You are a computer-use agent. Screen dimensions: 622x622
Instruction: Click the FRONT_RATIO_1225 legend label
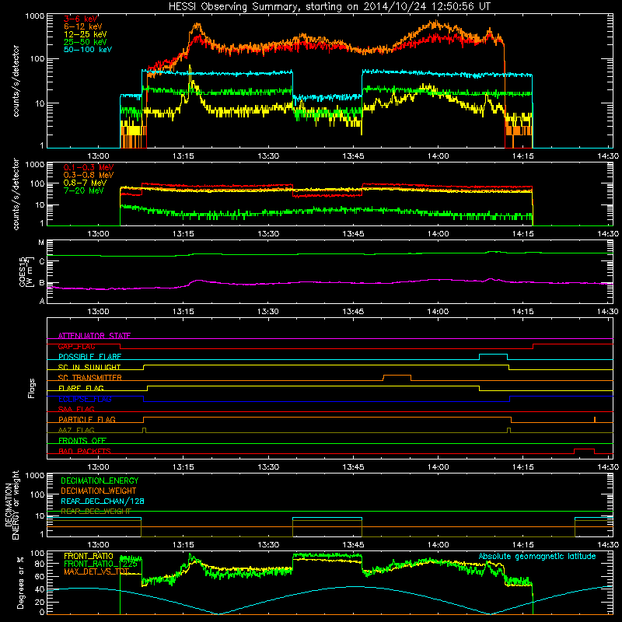pos(100,564)
